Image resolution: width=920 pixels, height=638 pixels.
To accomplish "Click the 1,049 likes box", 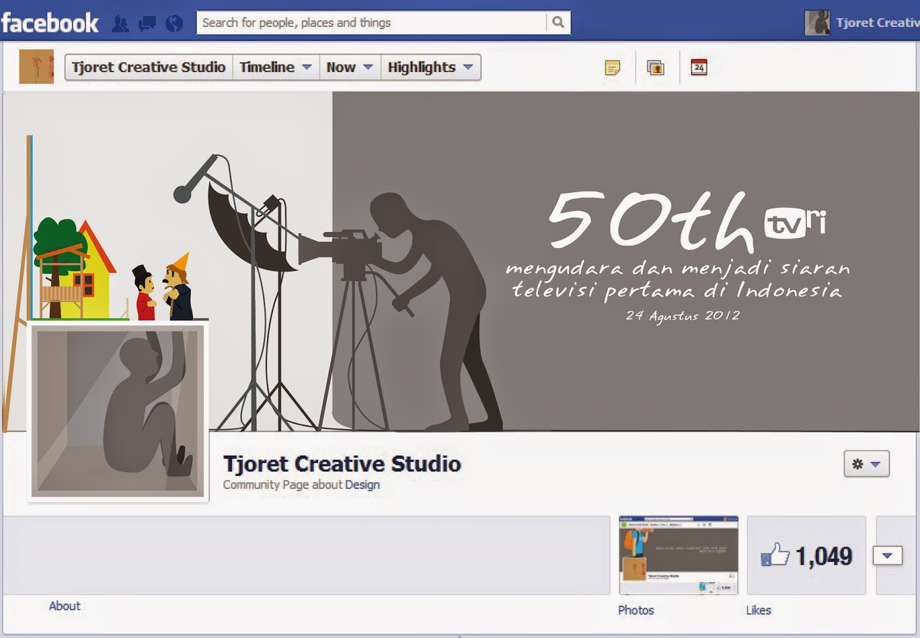I will [806, 555].
